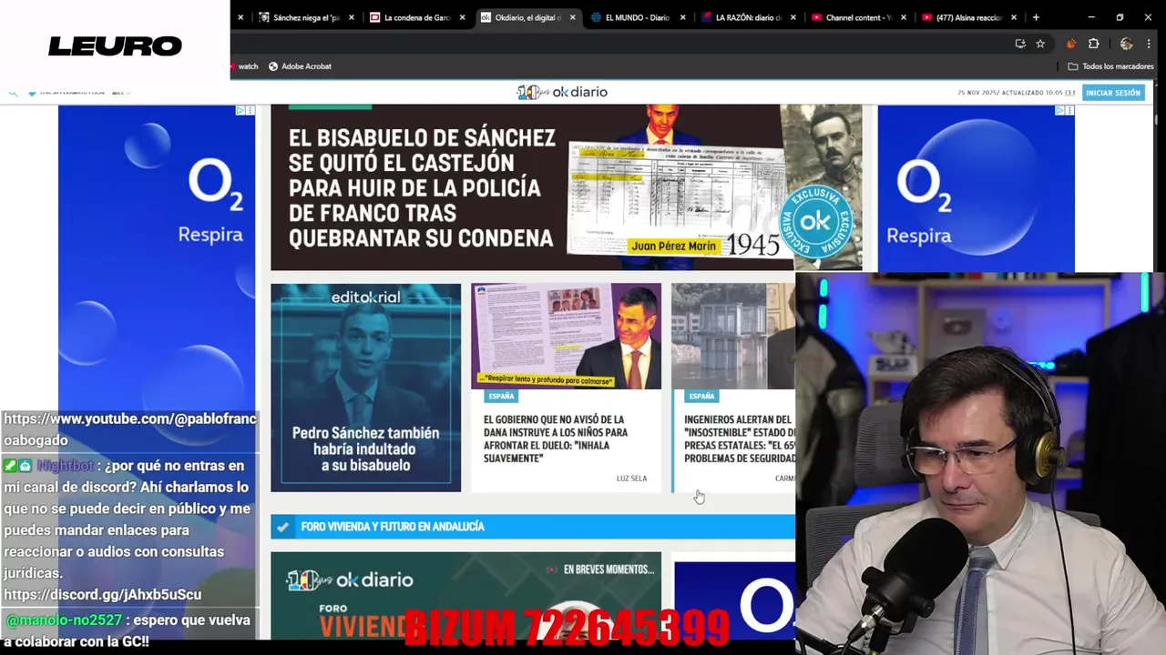Close the LA RAZÓN tab

(x=793, y=17)
